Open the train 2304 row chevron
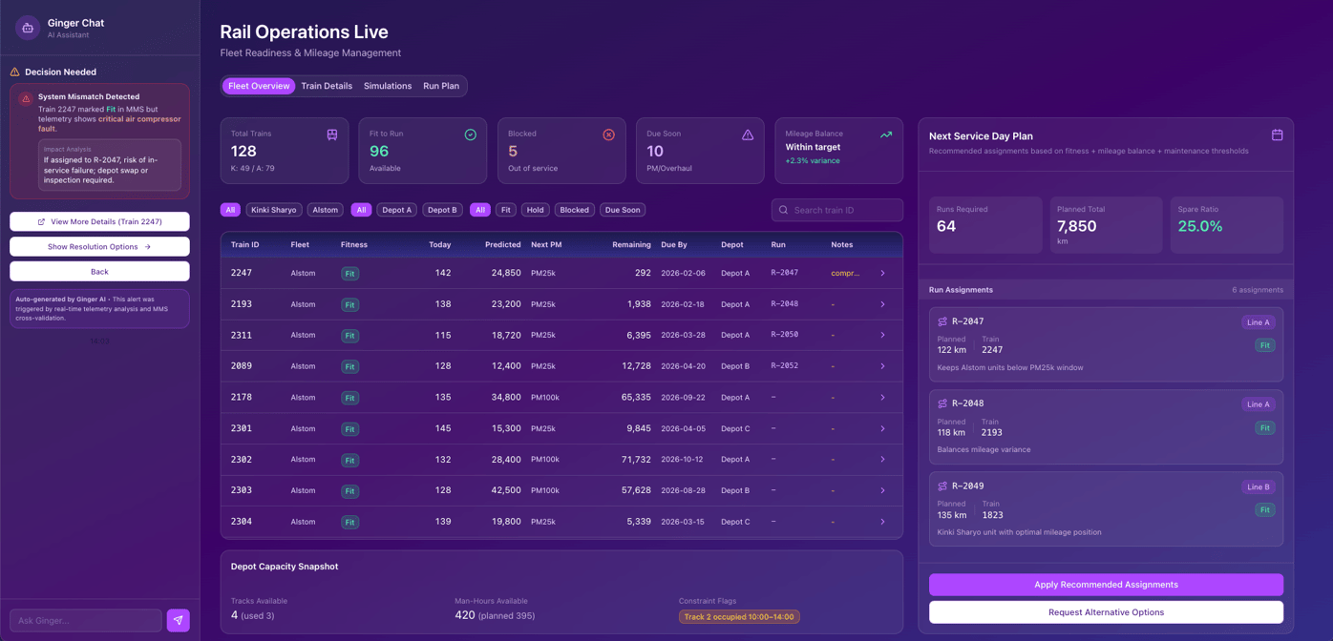The image size is (1333, 641). [x=882, y=522]
